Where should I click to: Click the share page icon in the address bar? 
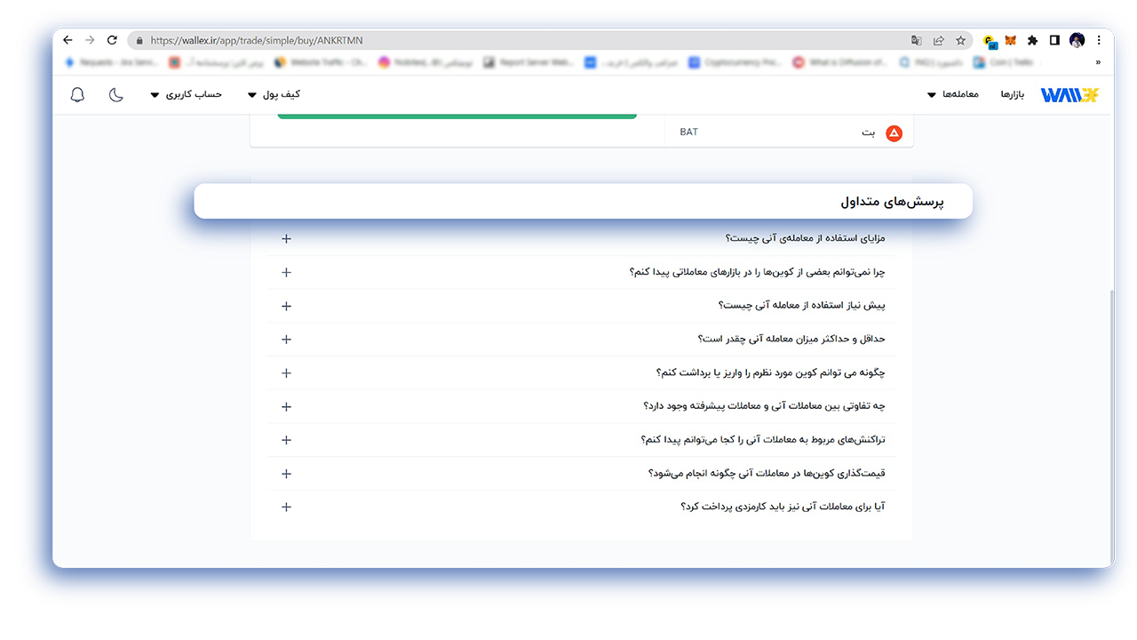click(938, 40)
